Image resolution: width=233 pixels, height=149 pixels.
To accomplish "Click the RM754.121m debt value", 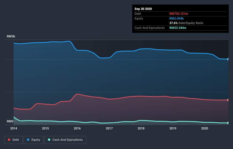I will tap(179, 14).
